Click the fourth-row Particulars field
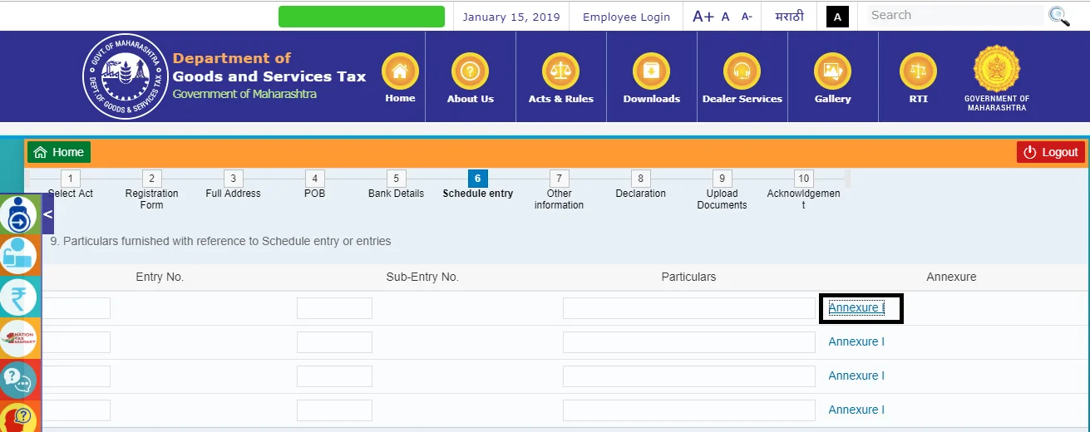The image size is (1090, 432). [x=689, y=410]
